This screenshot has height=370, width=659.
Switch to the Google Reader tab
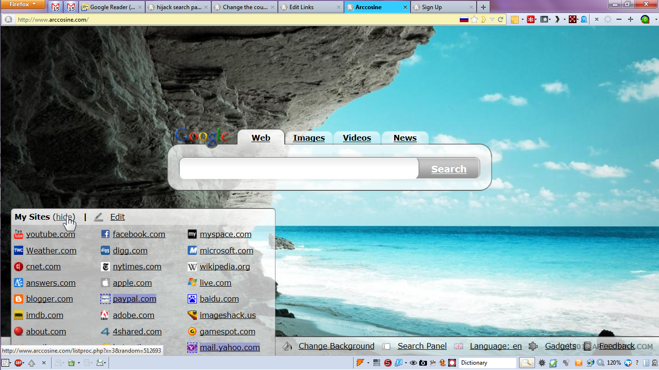(112, 7)
